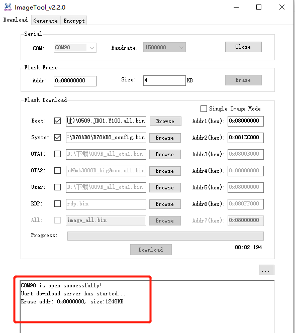Click the Close serial port button
Image resolution: width=295 pixels, height=333 pixels.
click(x=243, y=47)
